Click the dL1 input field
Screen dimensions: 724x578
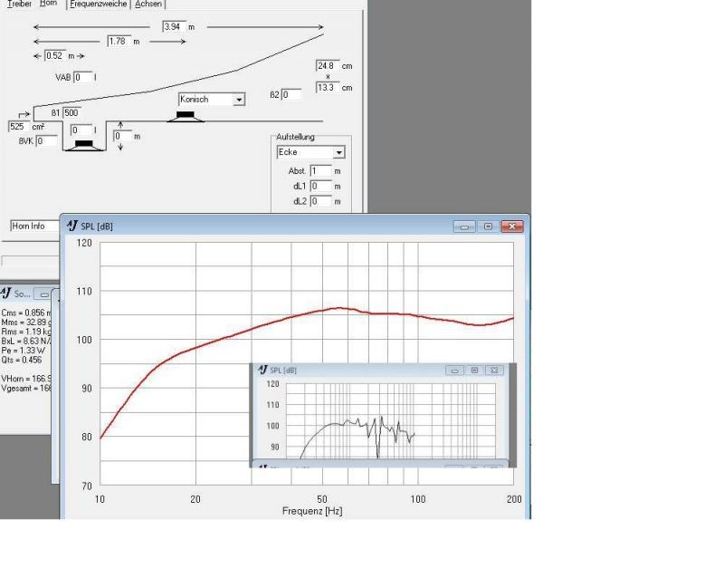(320, 186)
